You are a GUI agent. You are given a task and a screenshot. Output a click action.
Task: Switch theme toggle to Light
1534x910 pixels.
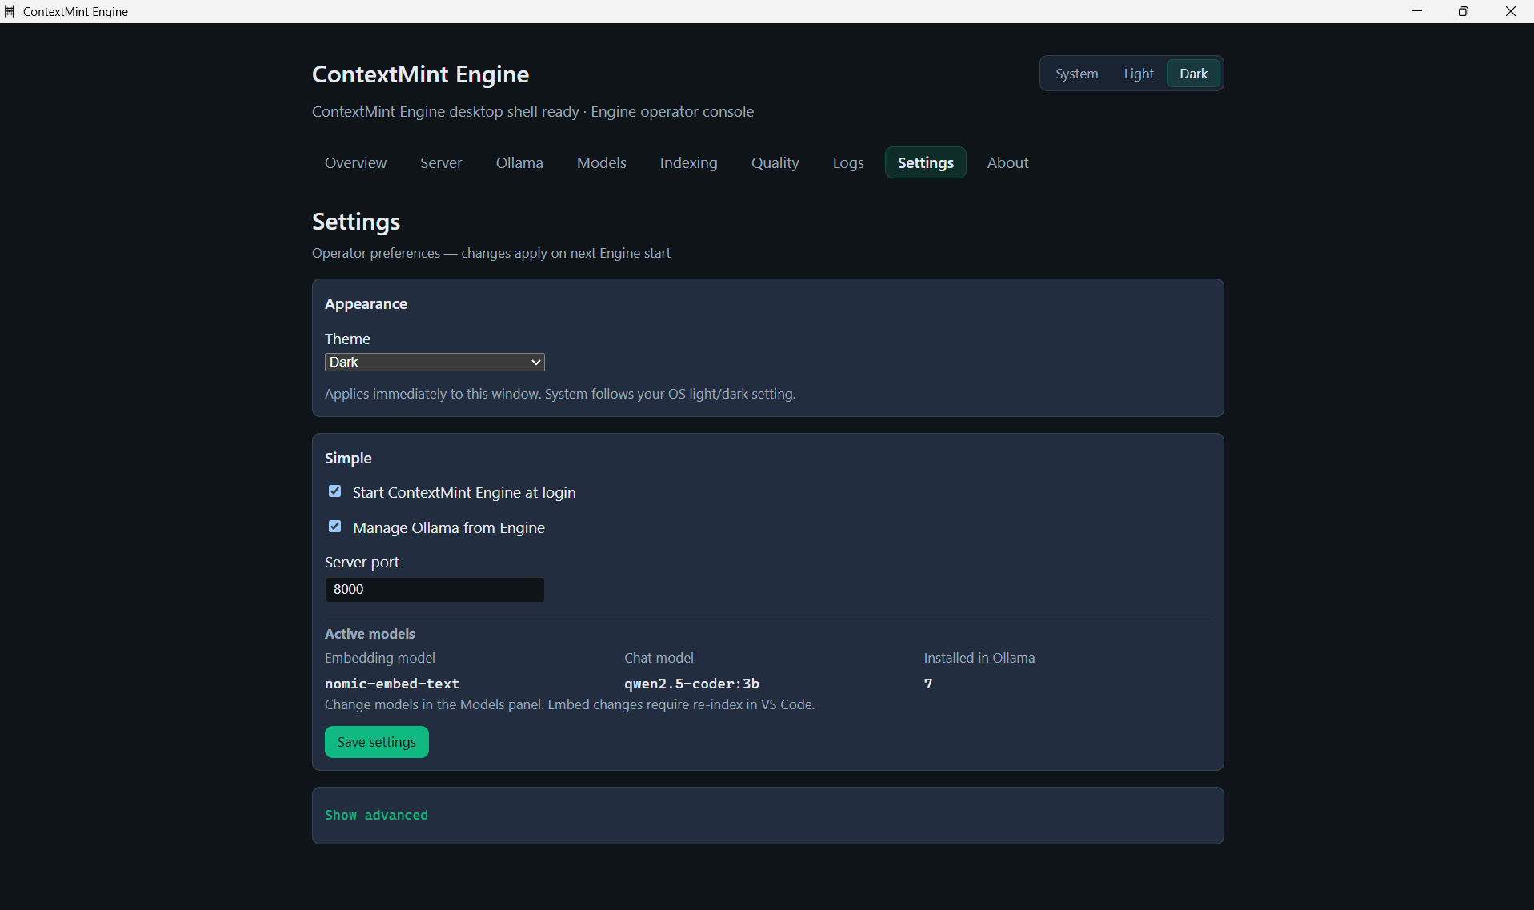coord(1138,74)
